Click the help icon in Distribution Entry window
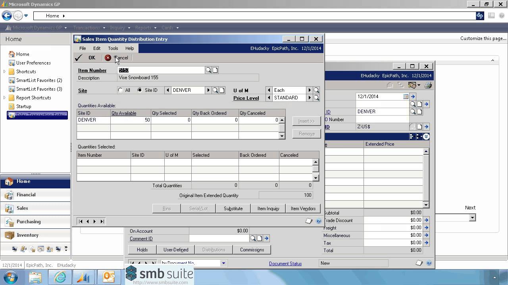 point(318,221)
